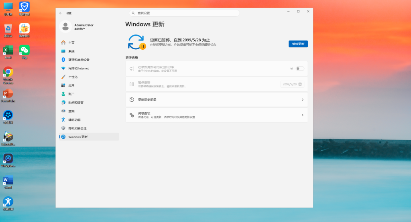Select the Uninstall Tool desktop shortcut
411x222 pixels.
8,139
